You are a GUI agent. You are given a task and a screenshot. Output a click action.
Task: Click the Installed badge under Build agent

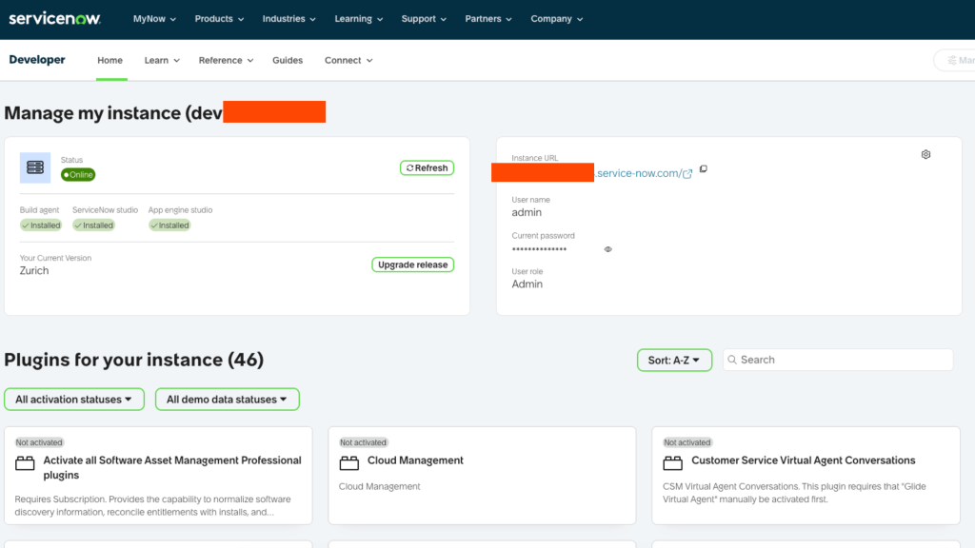coord(40,225)
